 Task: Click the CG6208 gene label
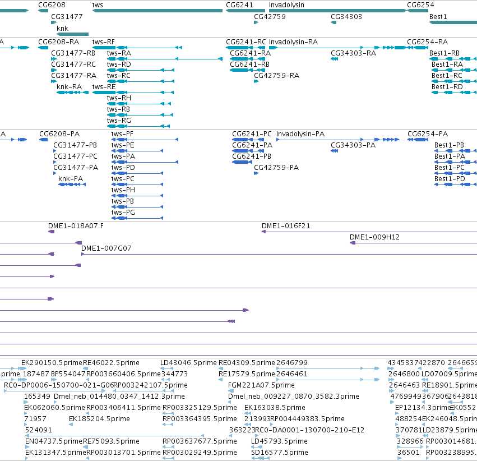[52, 5]
